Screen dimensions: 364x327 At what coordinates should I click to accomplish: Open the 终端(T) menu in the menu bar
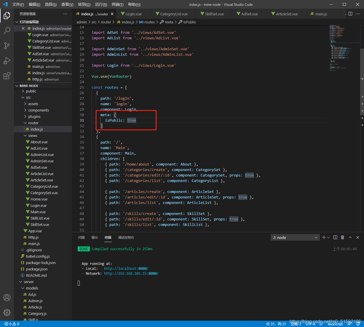pyautogui.click(x=117, y=4)
